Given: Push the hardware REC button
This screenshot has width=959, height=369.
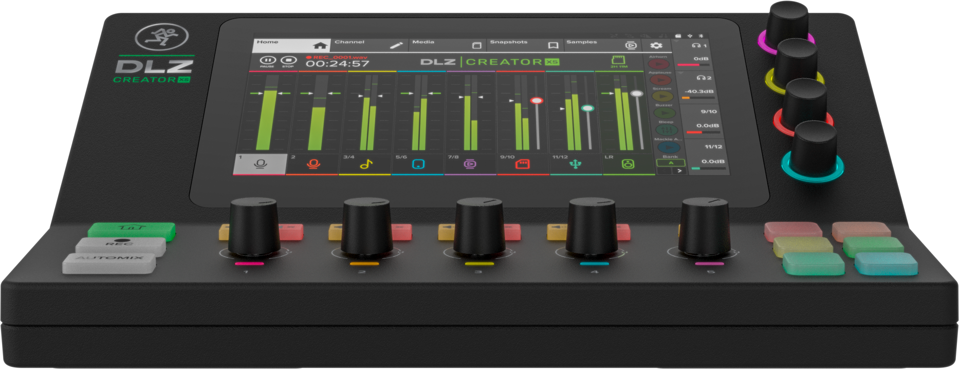Looking at the screenshot, I should coord(121,246).
